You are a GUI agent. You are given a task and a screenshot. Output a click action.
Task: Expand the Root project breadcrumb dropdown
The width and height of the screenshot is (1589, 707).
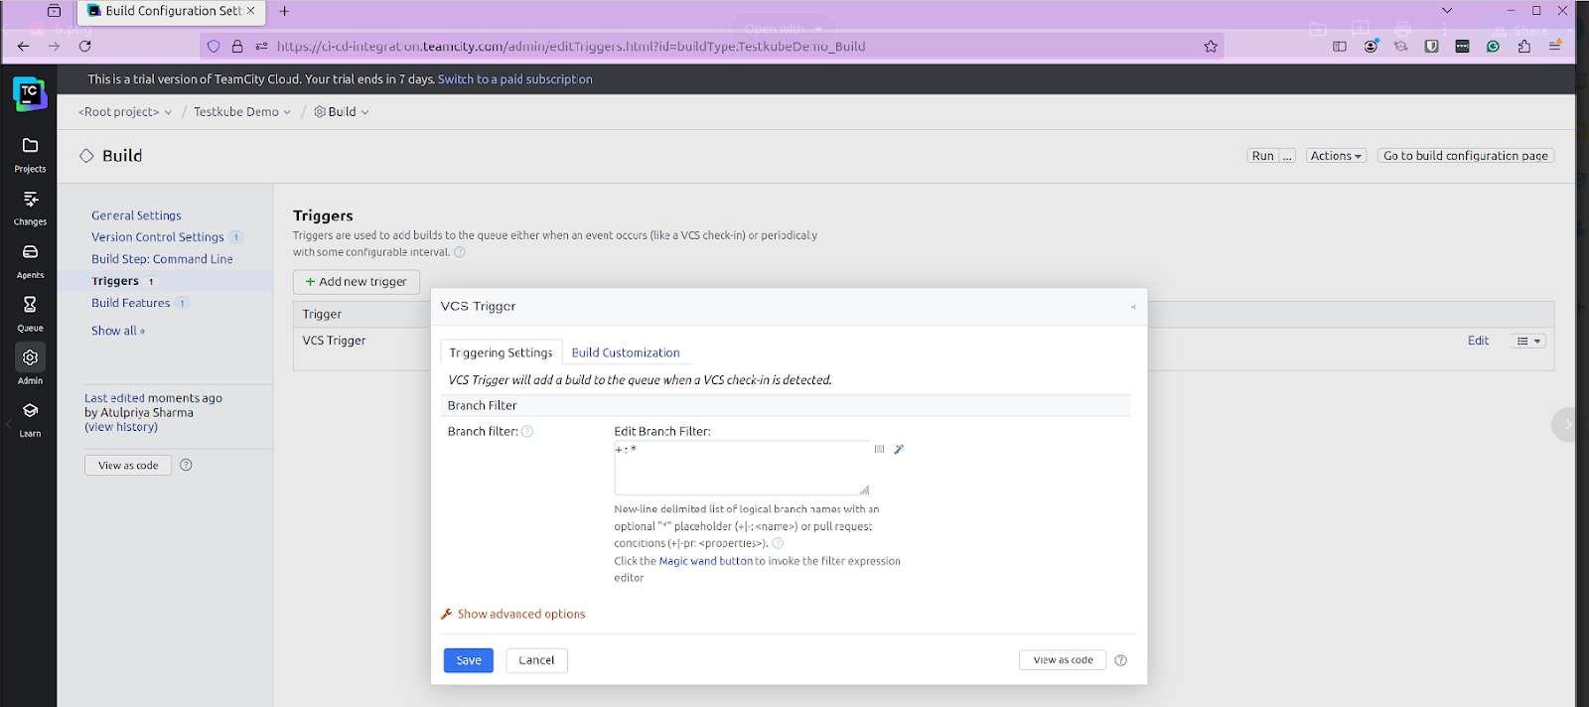tap(168, 112)
